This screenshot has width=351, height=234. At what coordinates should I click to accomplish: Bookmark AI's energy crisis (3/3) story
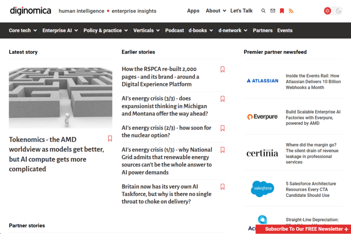click(222, 99)
